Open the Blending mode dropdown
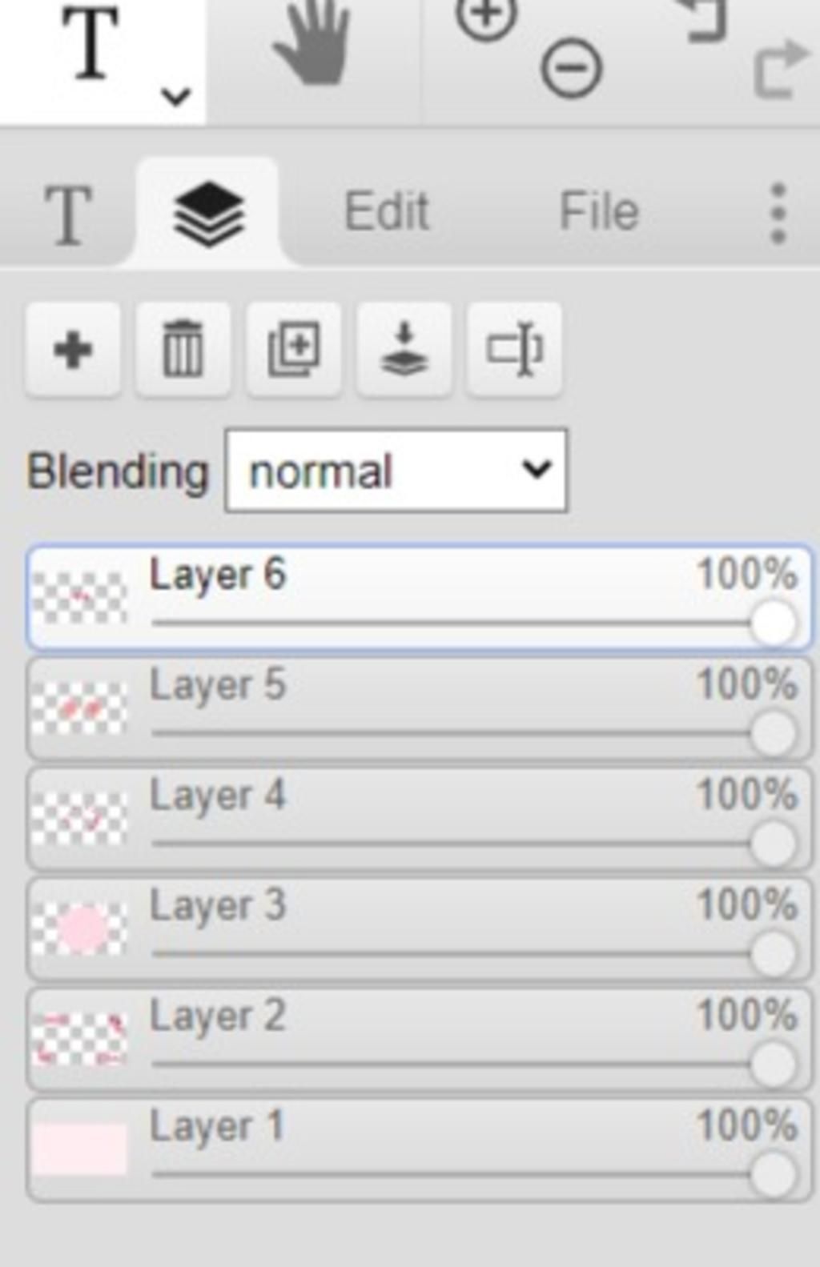Image resolution: width=820 pixels, height=1267 pixels. tap(396, 471)
